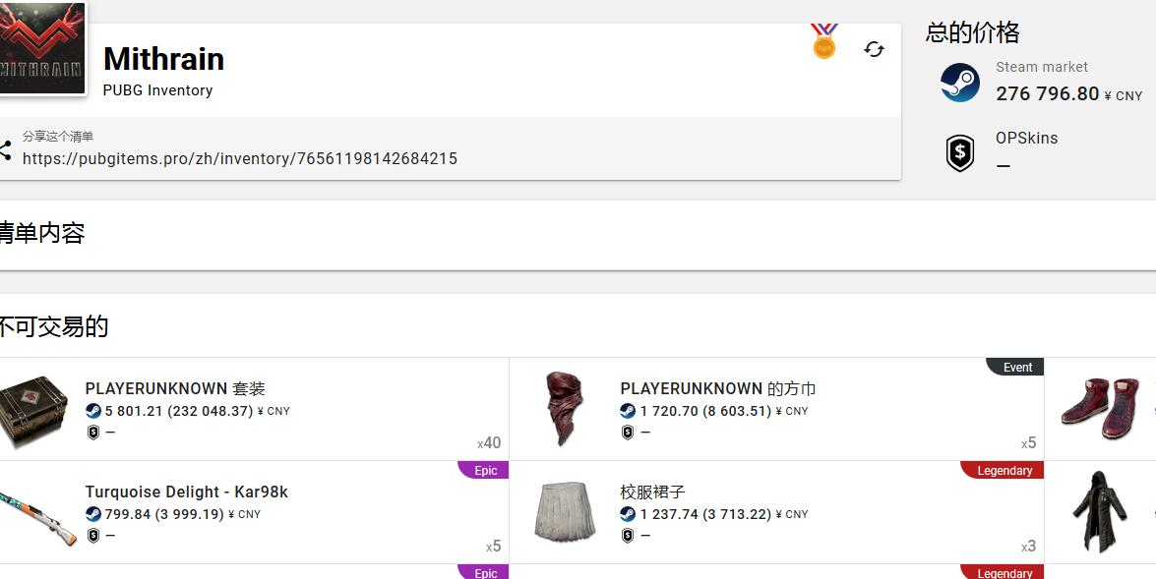The height and width of the screenshot is (579, 1156).
Task: Open the Turquoise Delight Kar98k rifle image
Action: [x=37, y=512]
